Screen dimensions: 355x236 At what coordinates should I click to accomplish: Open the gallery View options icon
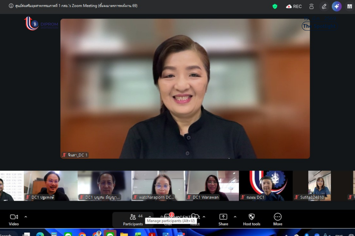point(349,6)
